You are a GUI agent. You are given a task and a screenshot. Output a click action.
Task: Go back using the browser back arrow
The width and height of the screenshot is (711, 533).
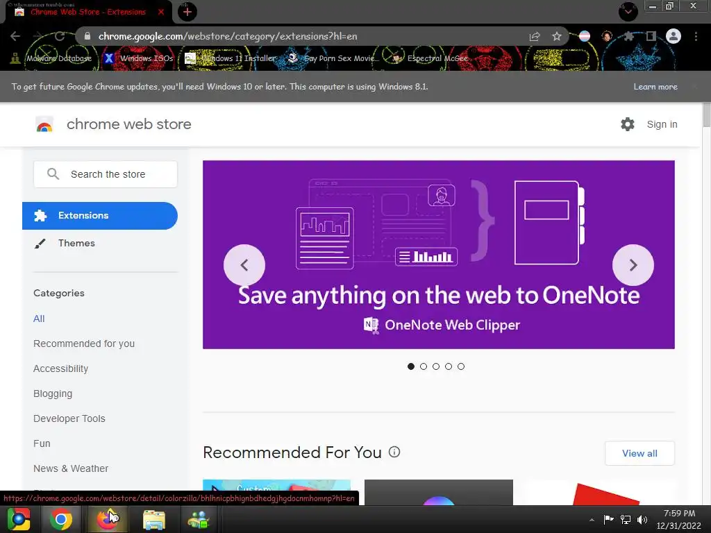pyautogui.click(x=15, y=36)
